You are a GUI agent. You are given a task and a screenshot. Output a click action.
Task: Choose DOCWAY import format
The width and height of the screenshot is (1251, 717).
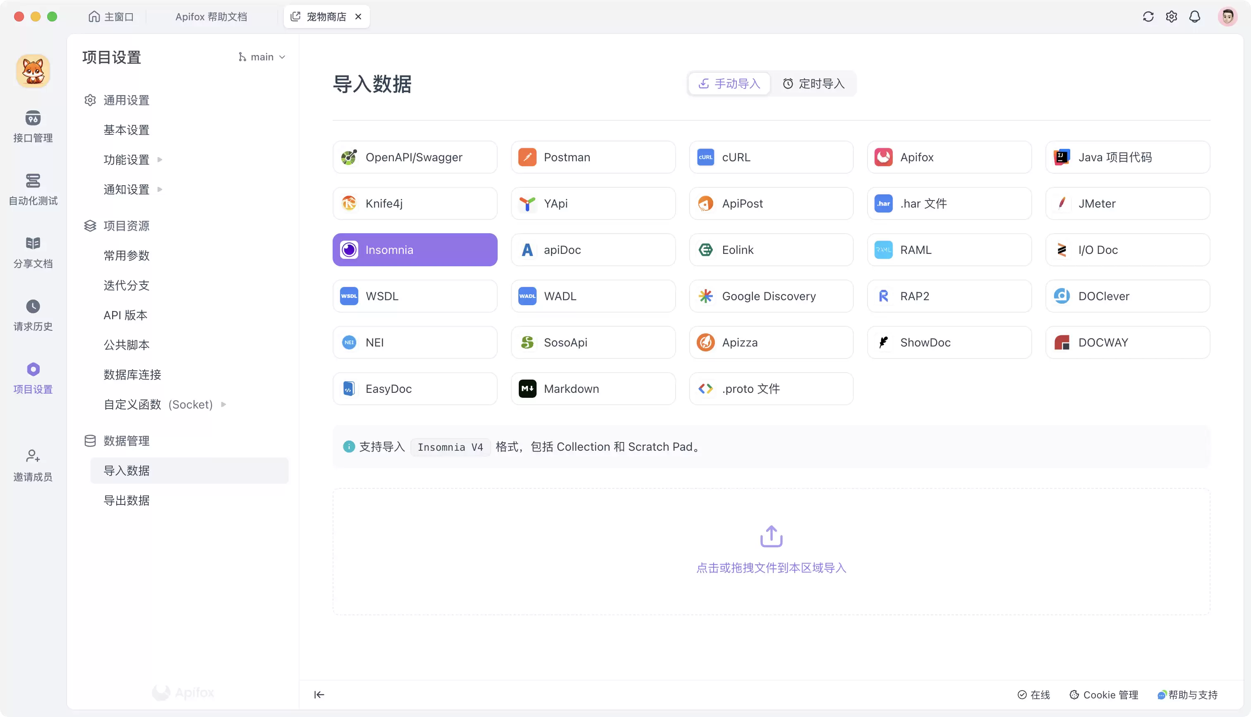point(1127,342)
